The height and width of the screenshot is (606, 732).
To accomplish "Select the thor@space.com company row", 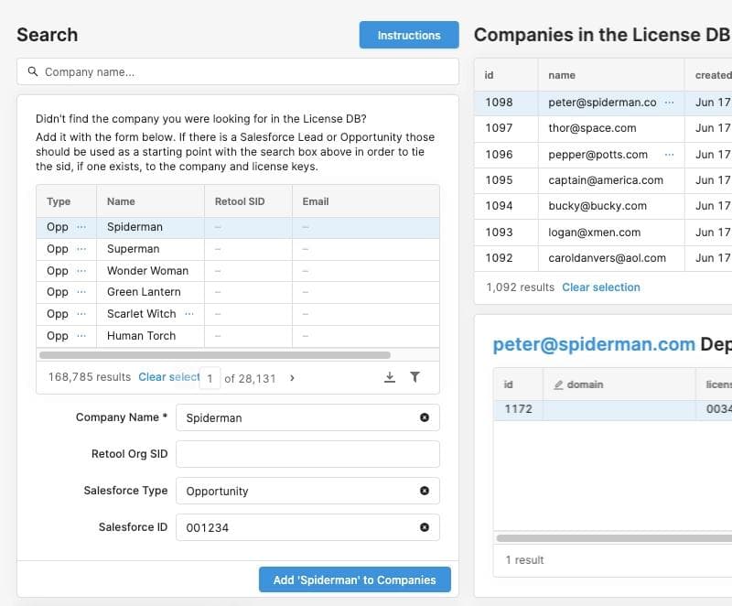I will pos(592,128).
